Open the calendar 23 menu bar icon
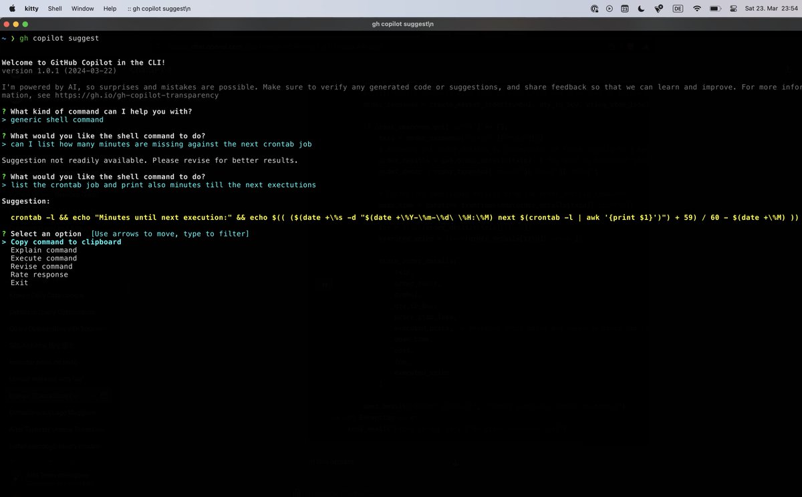Viewport: 802px width, 497px height. [x=625, y=9]
